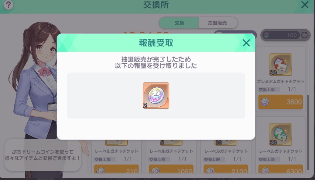Click the 報酬受取 dialog title bar
This screenshot has height=180, width=315.
[156, 43]
